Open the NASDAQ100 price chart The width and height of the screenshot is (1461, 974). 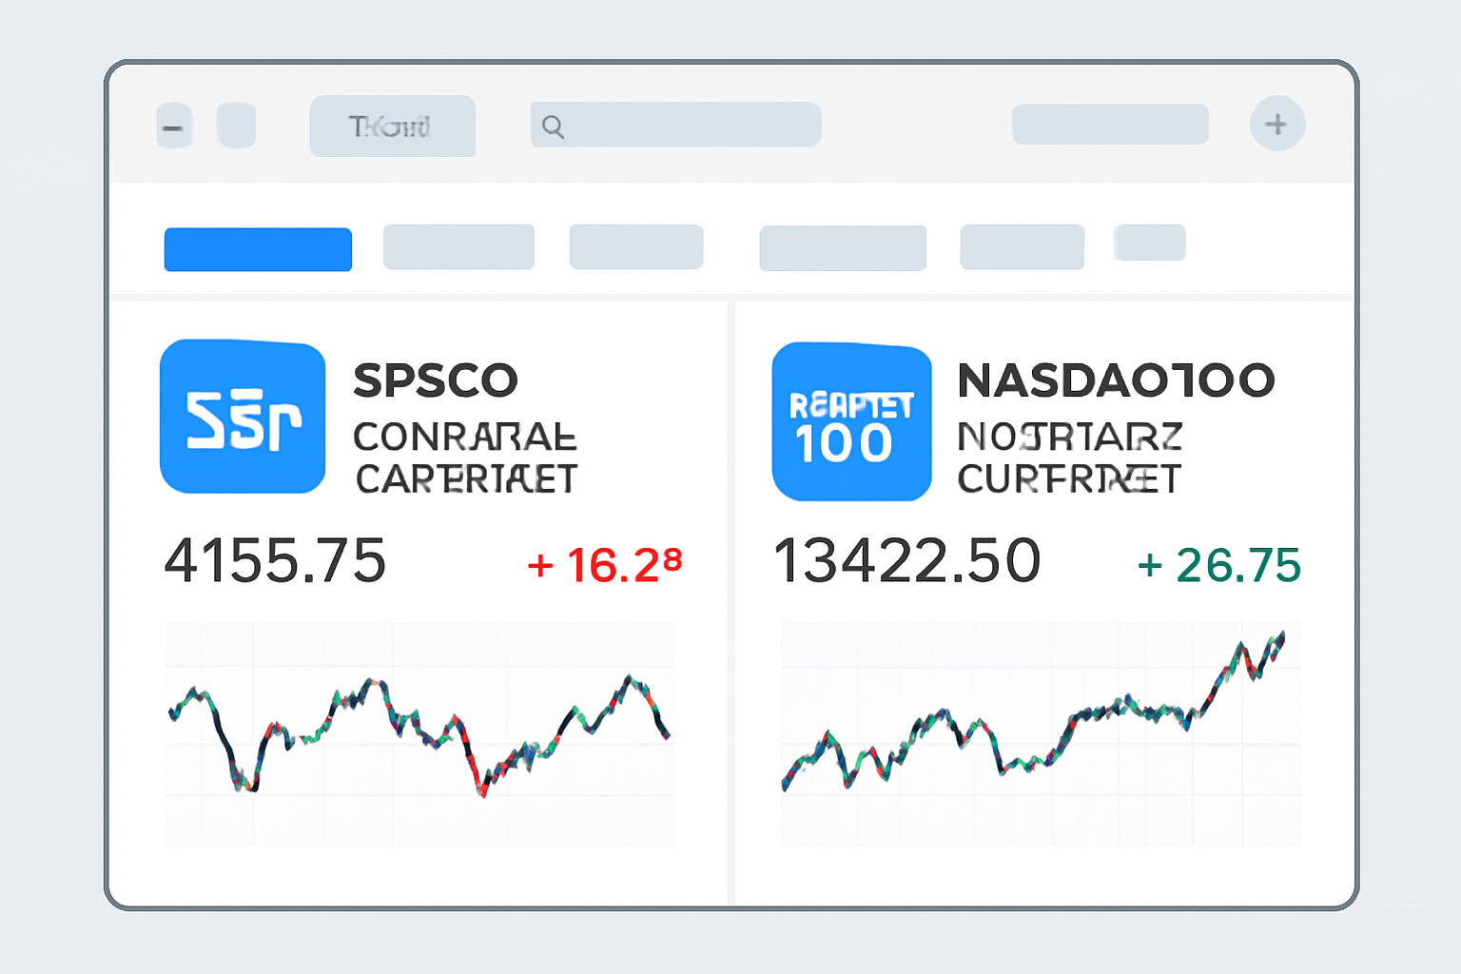coord(1040,733)
